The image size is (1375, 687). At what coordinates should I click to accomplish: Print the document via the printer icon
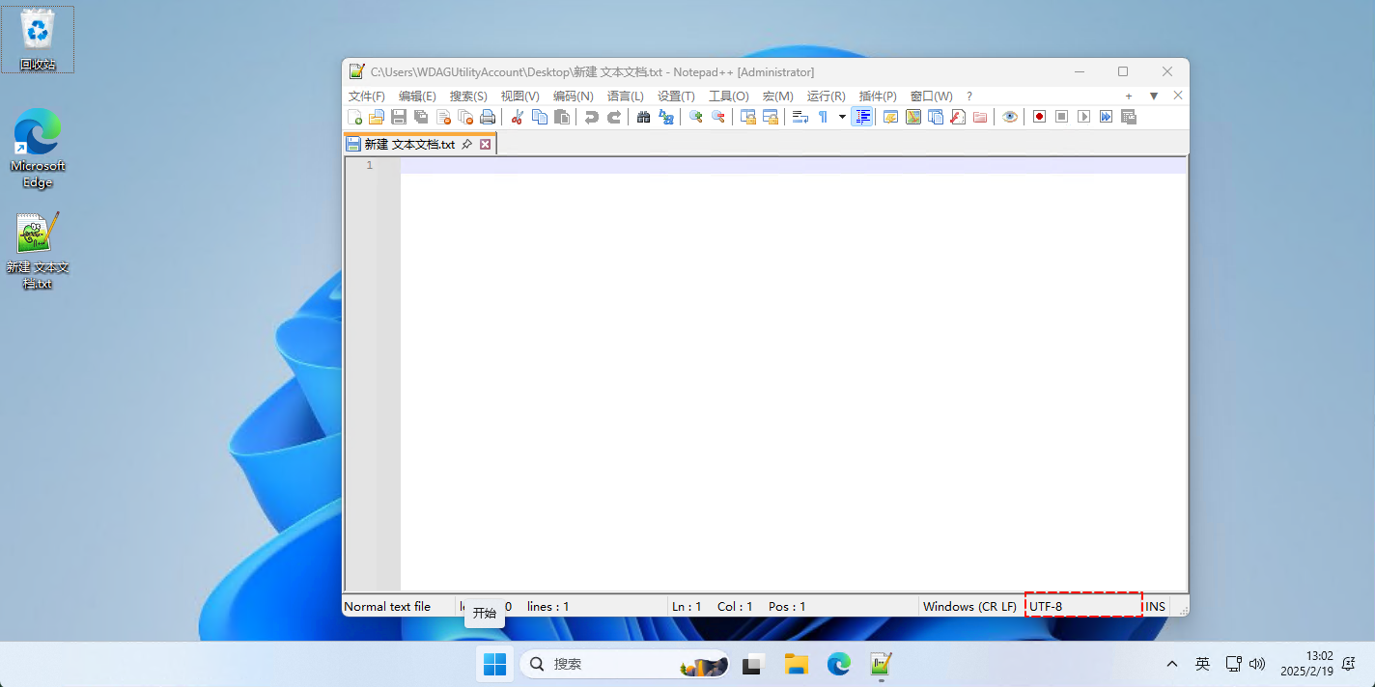pyautogui.click(x=488, y=117)
